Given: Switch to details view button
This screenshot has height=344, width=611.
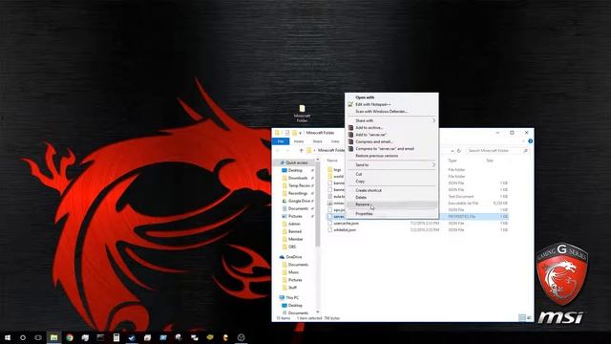Looking at the screenshot, I should [522, 318].
